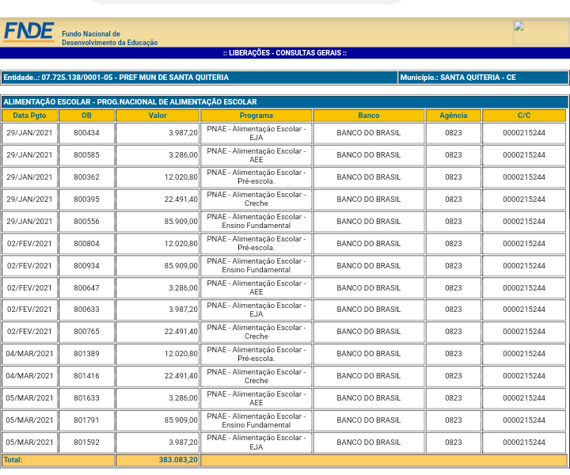Click the program cell of OB 800362 row
This screenshot has width=570, height=475.
point(256,177)
